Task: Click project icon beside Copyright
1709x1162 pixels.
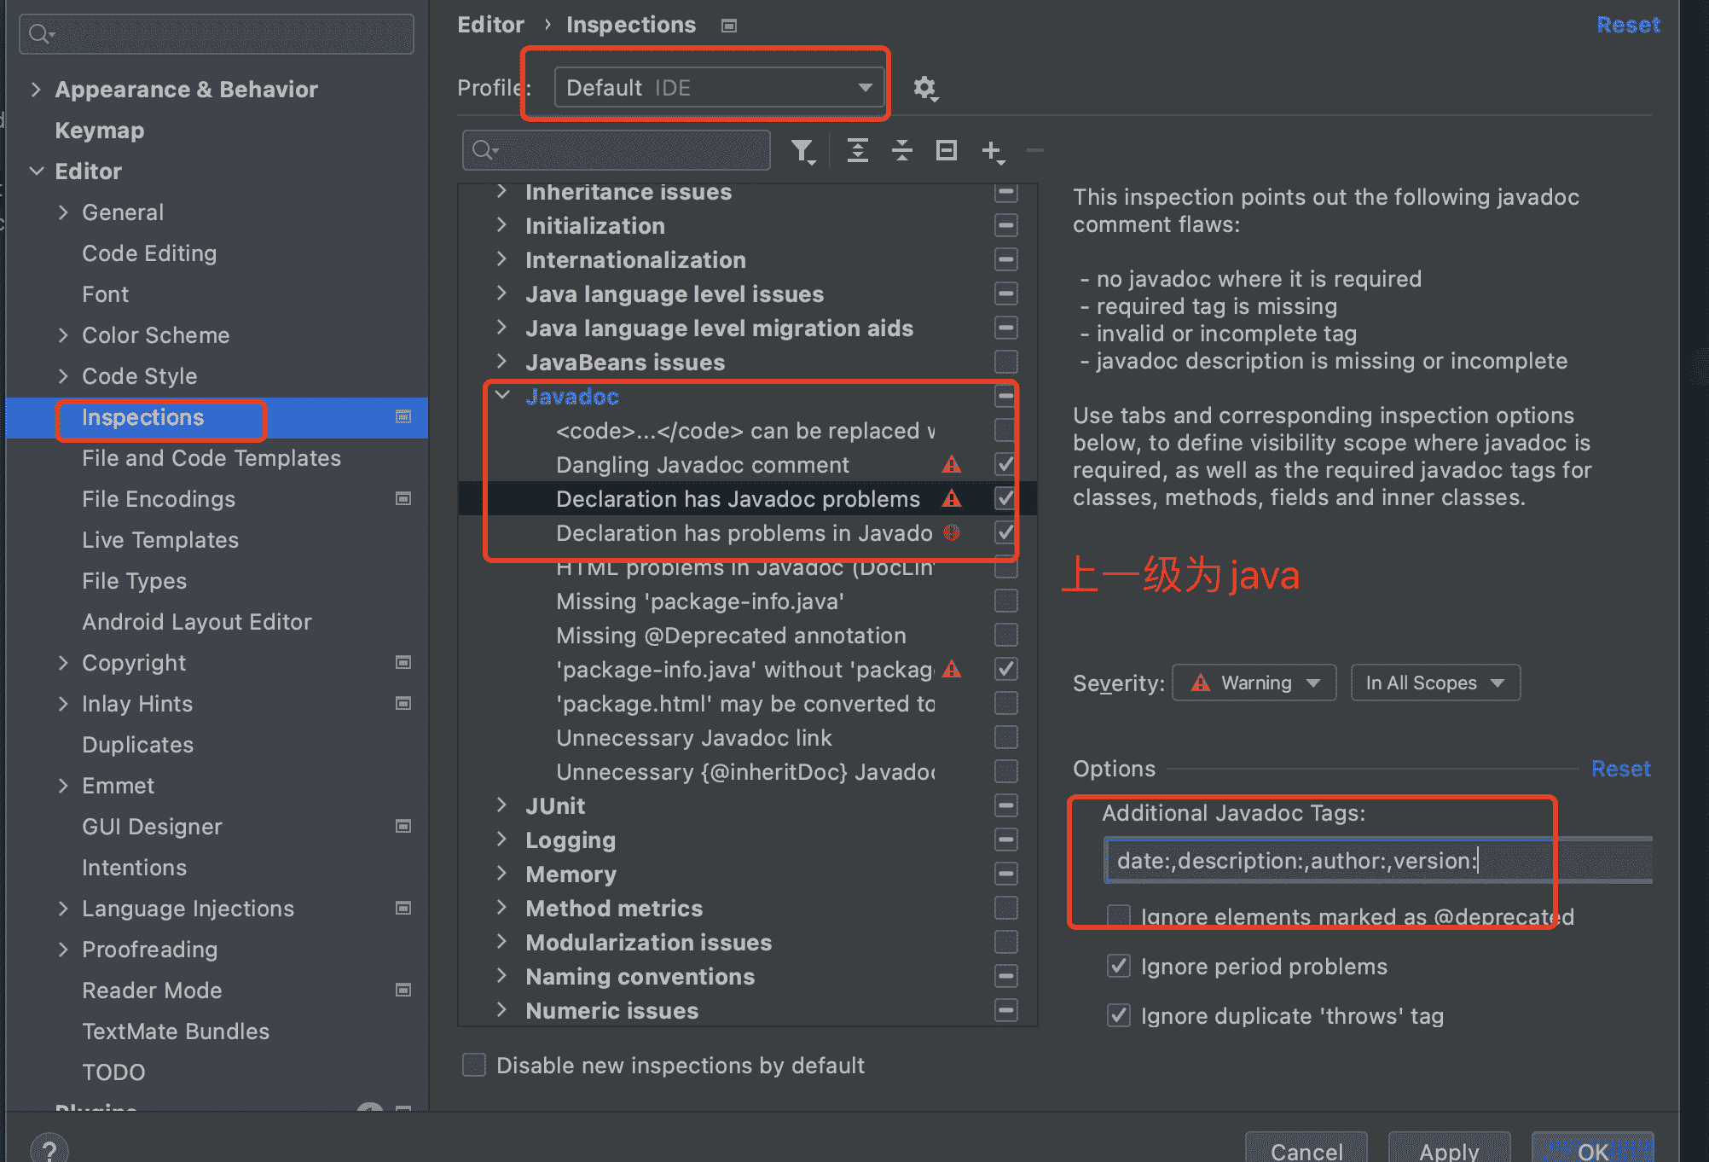Action: [403, 662]
